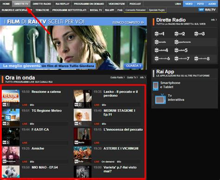
Task: Click LIVE under F-EASY-CA
Action: coord(25,143)
